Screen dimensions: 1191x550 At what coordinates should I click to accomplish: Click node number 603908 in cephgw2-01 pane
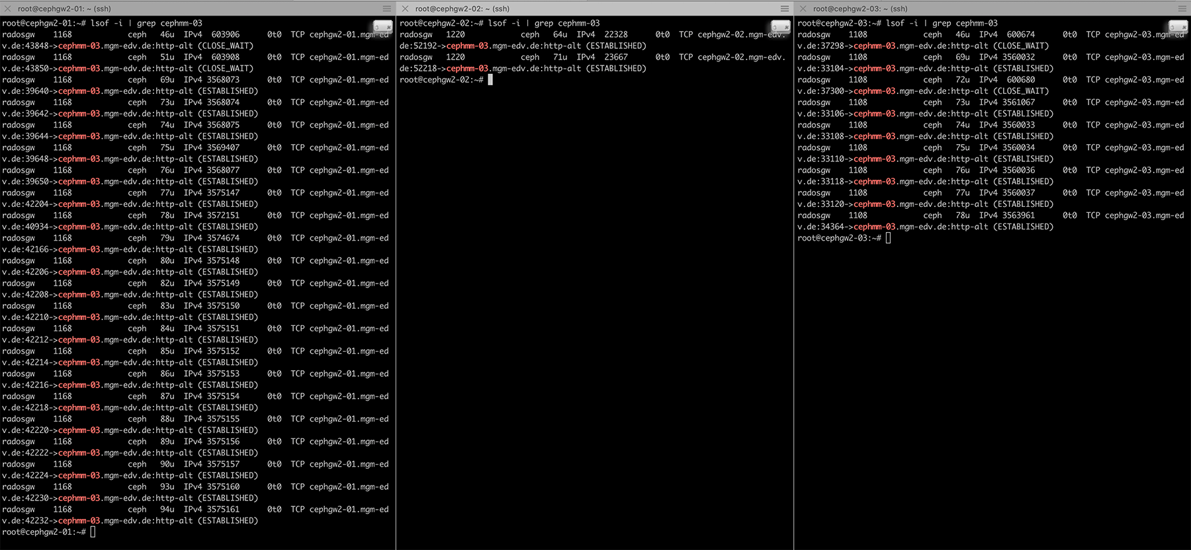point(226,57)
